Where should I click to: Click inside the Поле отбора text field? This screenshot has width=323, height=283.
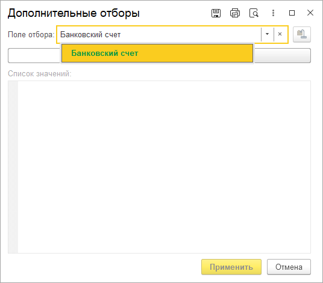click(158, 34)
